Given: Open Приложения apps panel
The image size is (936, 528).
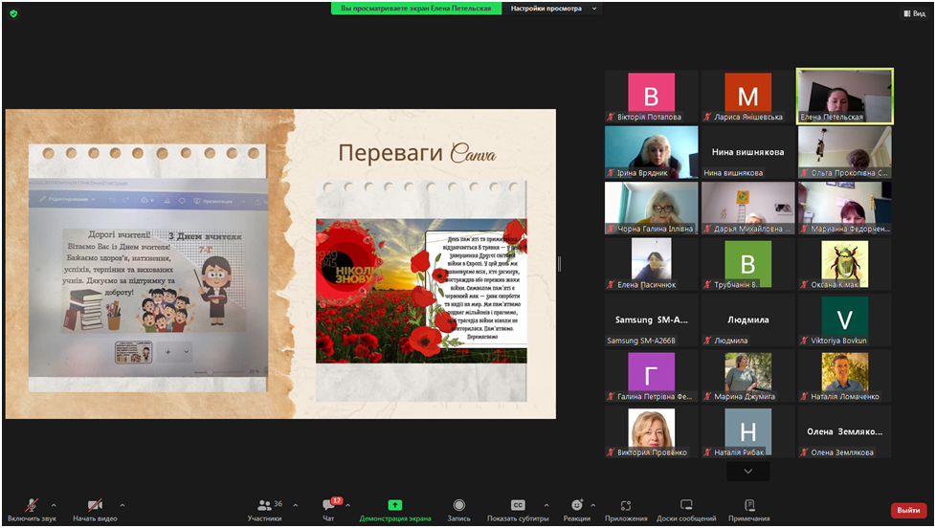Looking at the screenshot, I should coord(625,506).
